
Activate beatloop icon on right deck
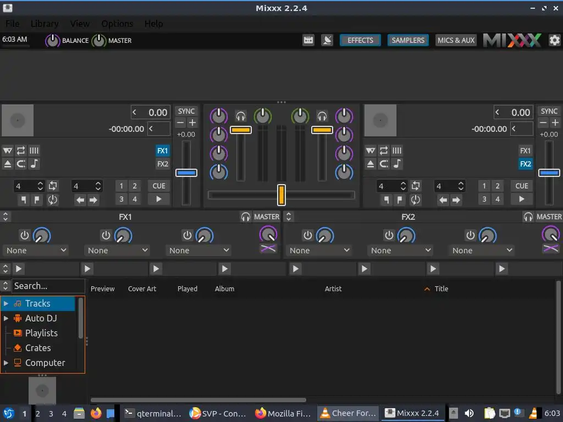click(416, 186)
